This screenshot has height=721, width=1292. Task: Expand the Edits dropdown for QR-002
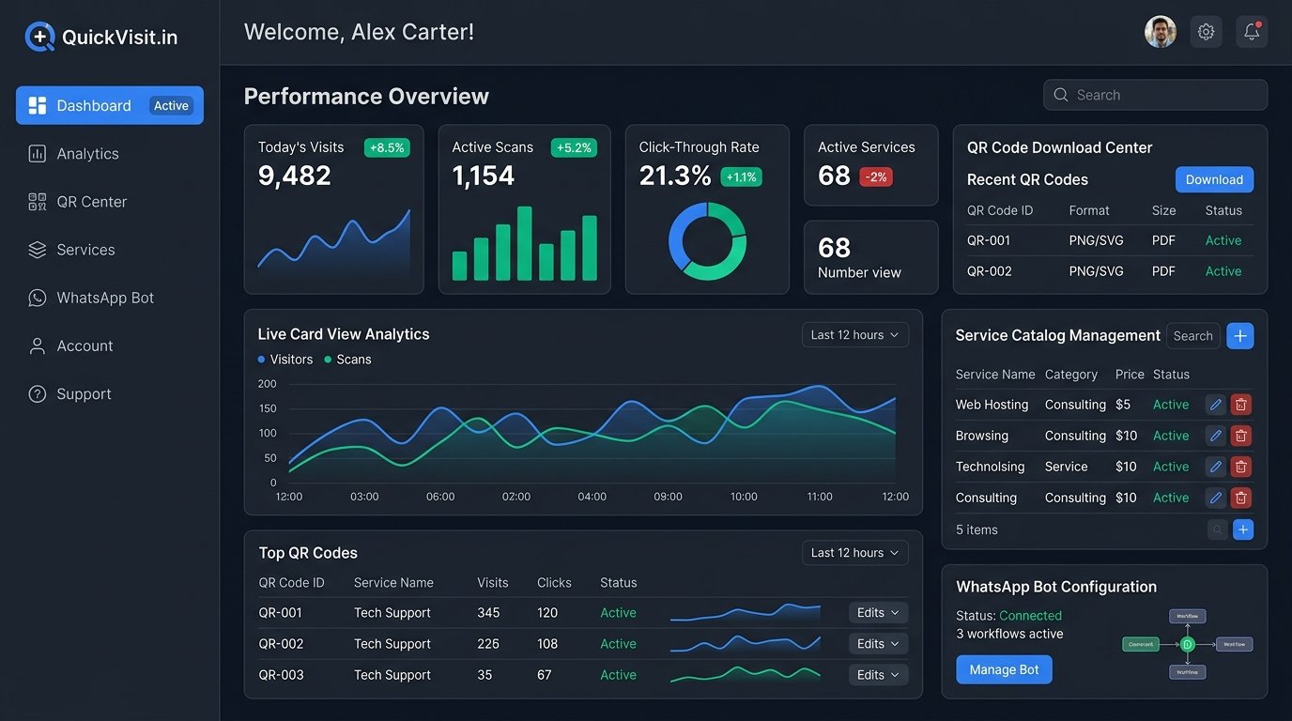tap(878, 644)
